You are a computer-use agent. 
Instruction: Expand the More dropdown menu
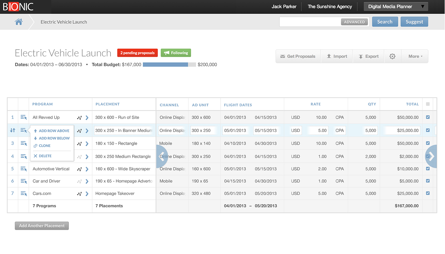click(415, 56)
